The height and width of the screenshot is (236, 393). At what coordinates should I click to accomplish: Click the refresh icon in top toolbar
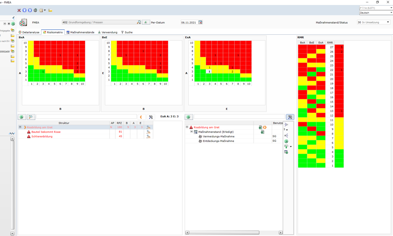(x=35, y=10)
